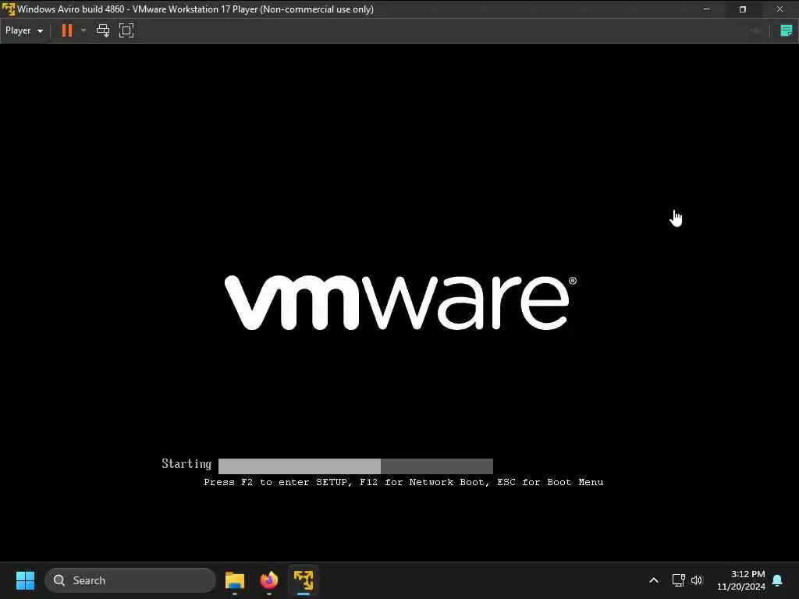Enter full screen mode

(x=126, y=30)
